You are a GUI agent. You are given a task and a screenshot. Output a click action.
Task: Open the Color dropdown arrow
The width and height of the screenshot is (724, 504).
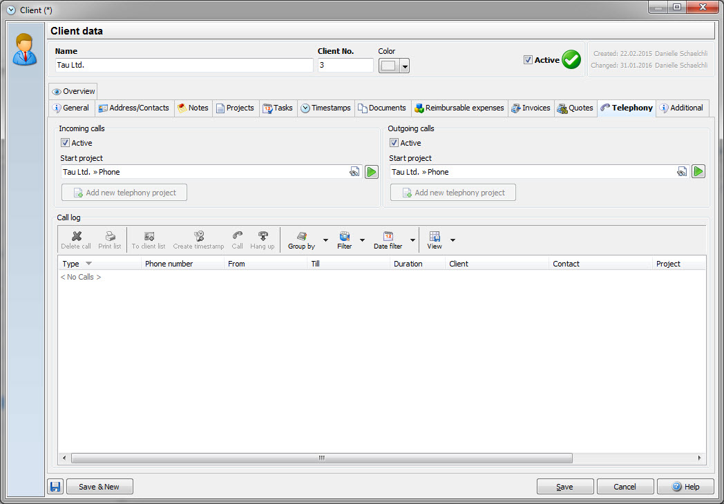[405, 66]
